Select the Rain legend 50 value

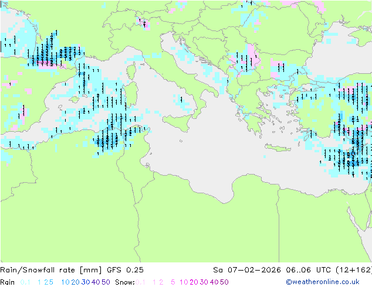[x=106, y=282]
